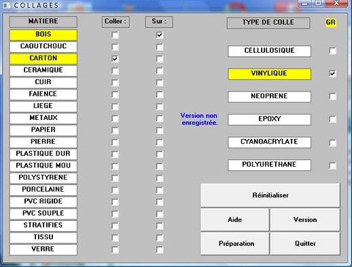This screenshot has width=352, height=267.
Task: Check the Sur box for TISSU
Action: (160, 238)
